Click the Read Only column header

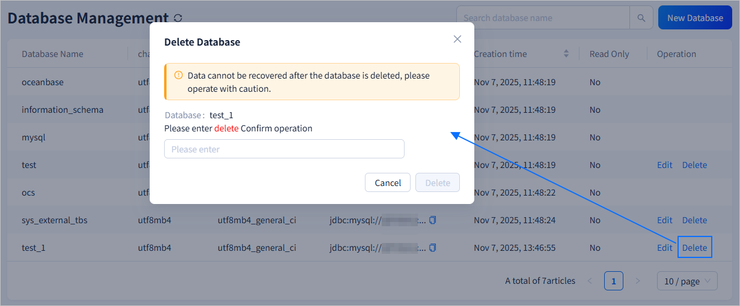click(x=610, y=54)
